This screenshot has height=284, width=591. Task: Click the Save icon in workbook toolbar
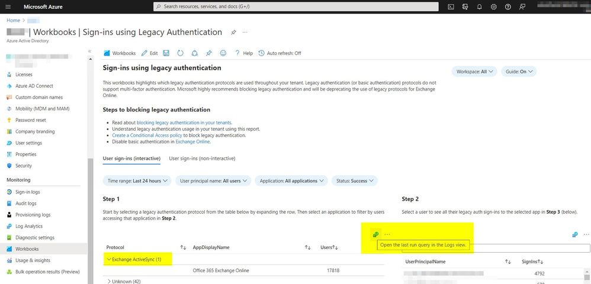coord(166,53)
